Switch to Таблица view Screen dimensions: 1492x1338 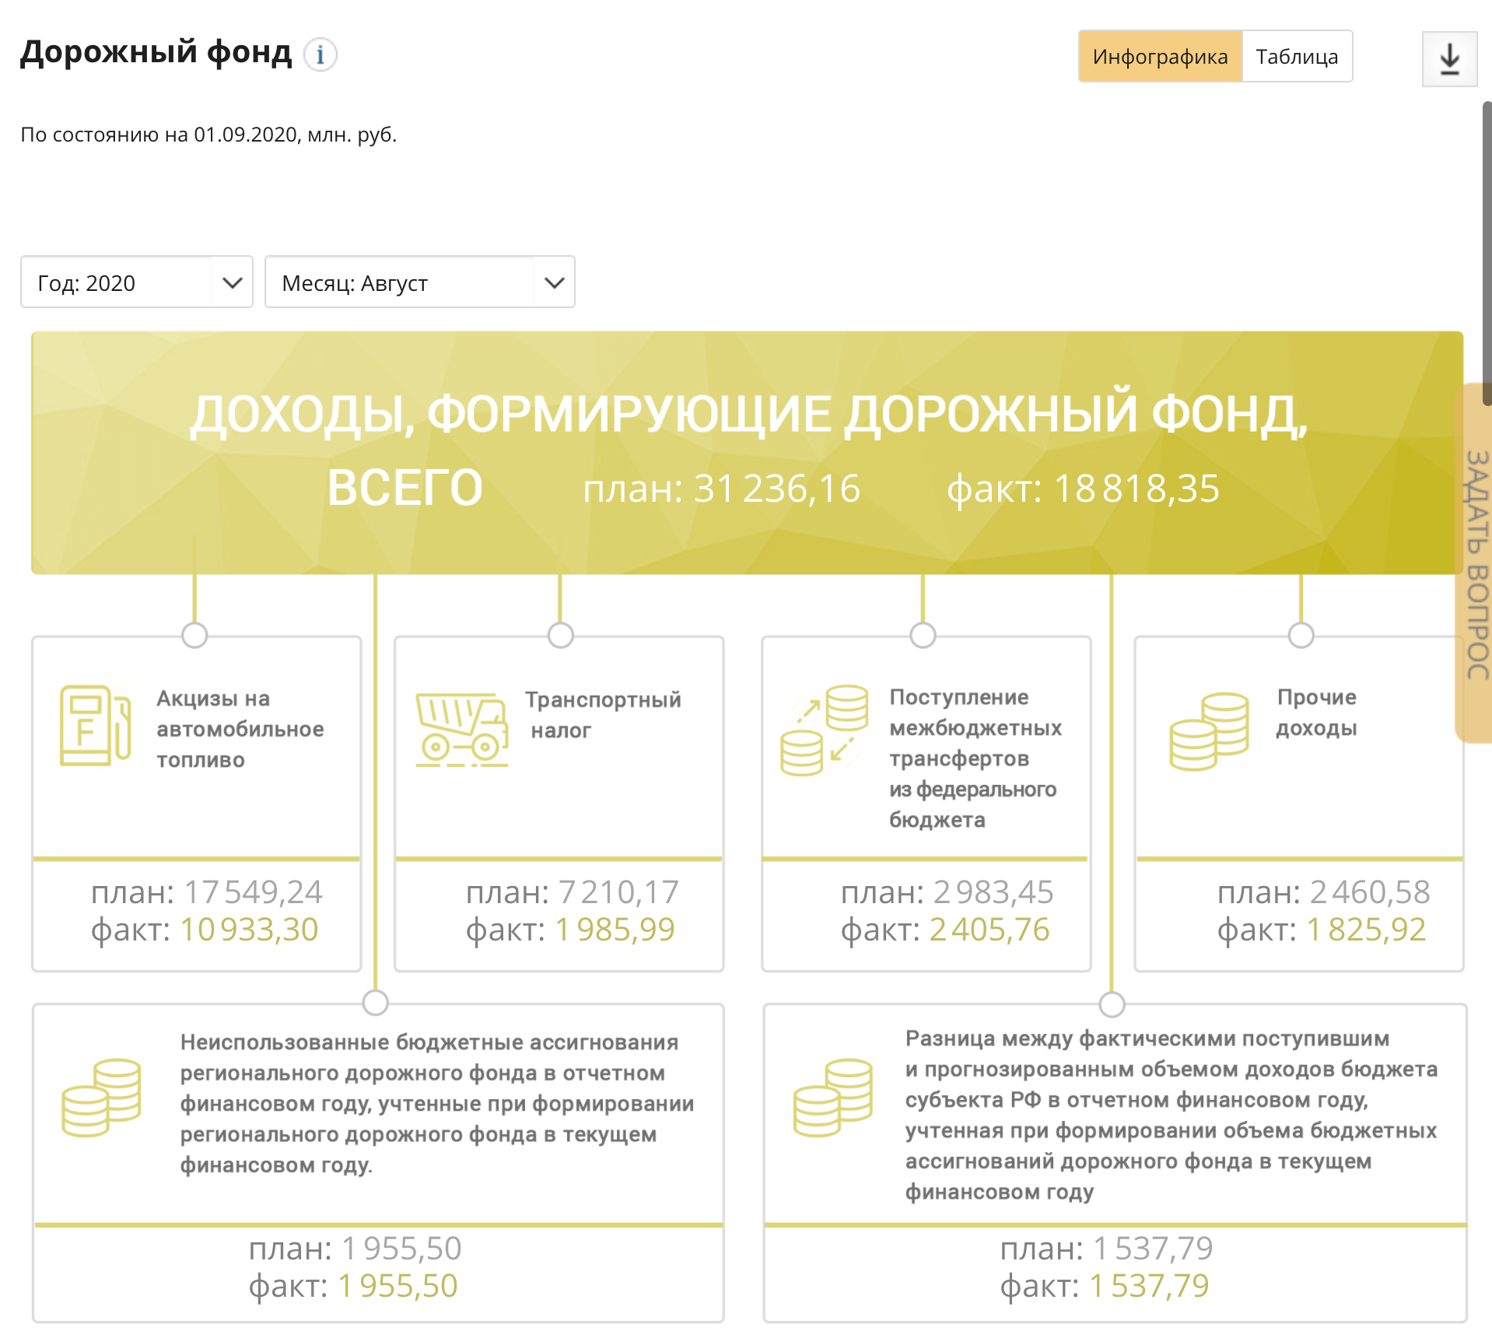[x=1297, y=57]
